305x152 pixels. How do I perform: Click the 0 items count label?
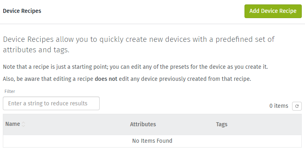[x=279, y=106]
